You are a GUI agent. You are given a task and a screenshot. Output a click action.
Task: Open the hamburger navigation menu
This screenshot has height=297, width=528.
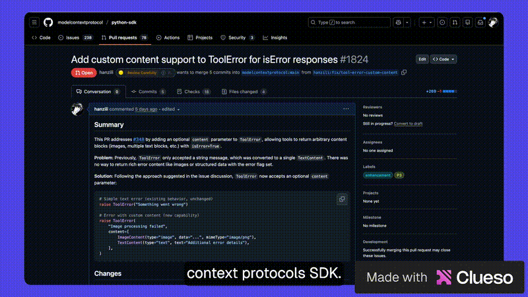point(34,22)
